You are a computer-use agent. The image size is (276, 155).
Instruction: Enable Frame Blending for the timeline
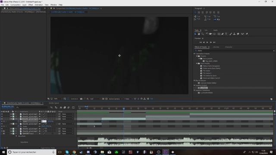click(64, 107)
